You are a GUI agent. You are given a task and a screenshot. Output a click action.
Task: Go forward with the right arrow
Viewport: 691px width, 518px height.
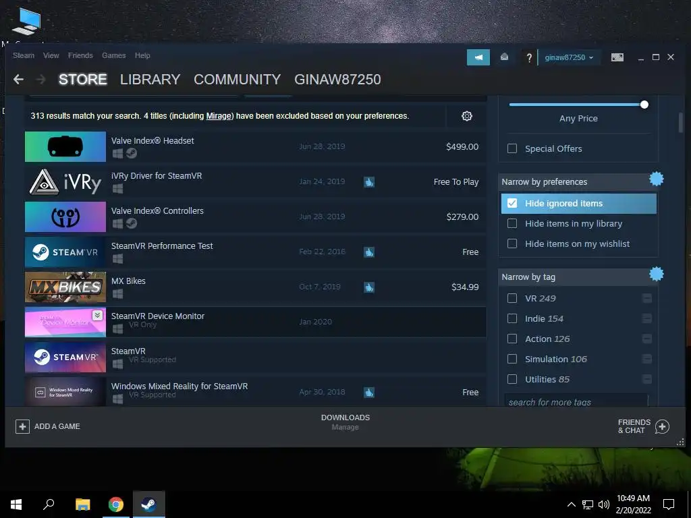41,80
